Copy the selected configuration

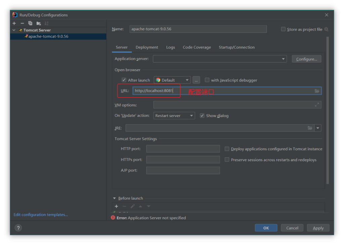click(x=30, y=23)
